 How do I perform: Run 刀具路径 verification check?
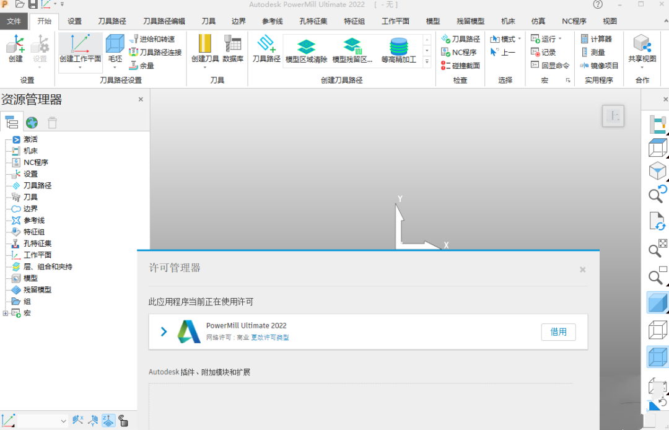(460, 39)
